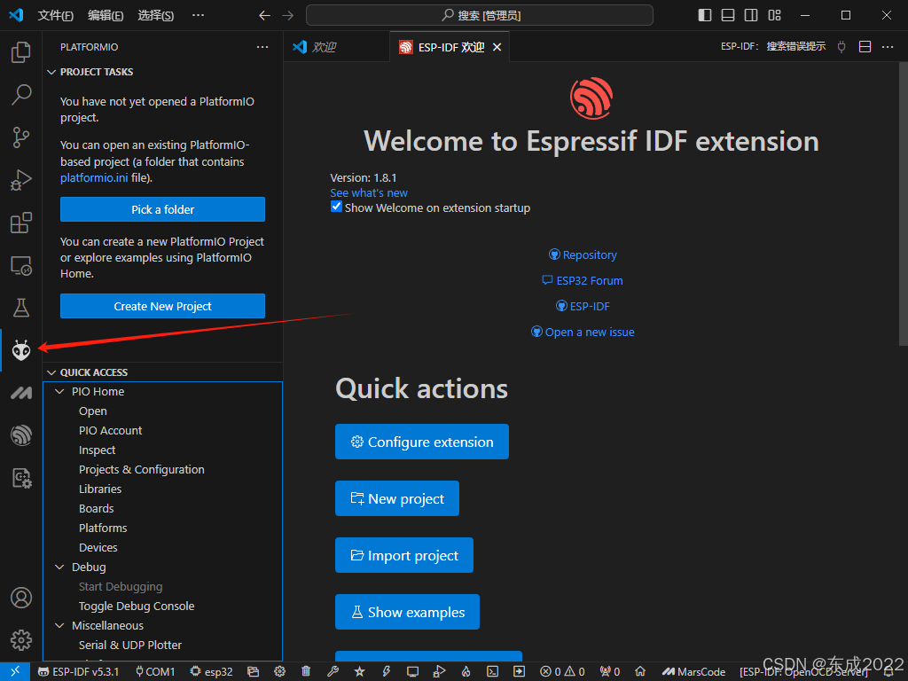Open the Accounts icon

[x=21, y=598]
